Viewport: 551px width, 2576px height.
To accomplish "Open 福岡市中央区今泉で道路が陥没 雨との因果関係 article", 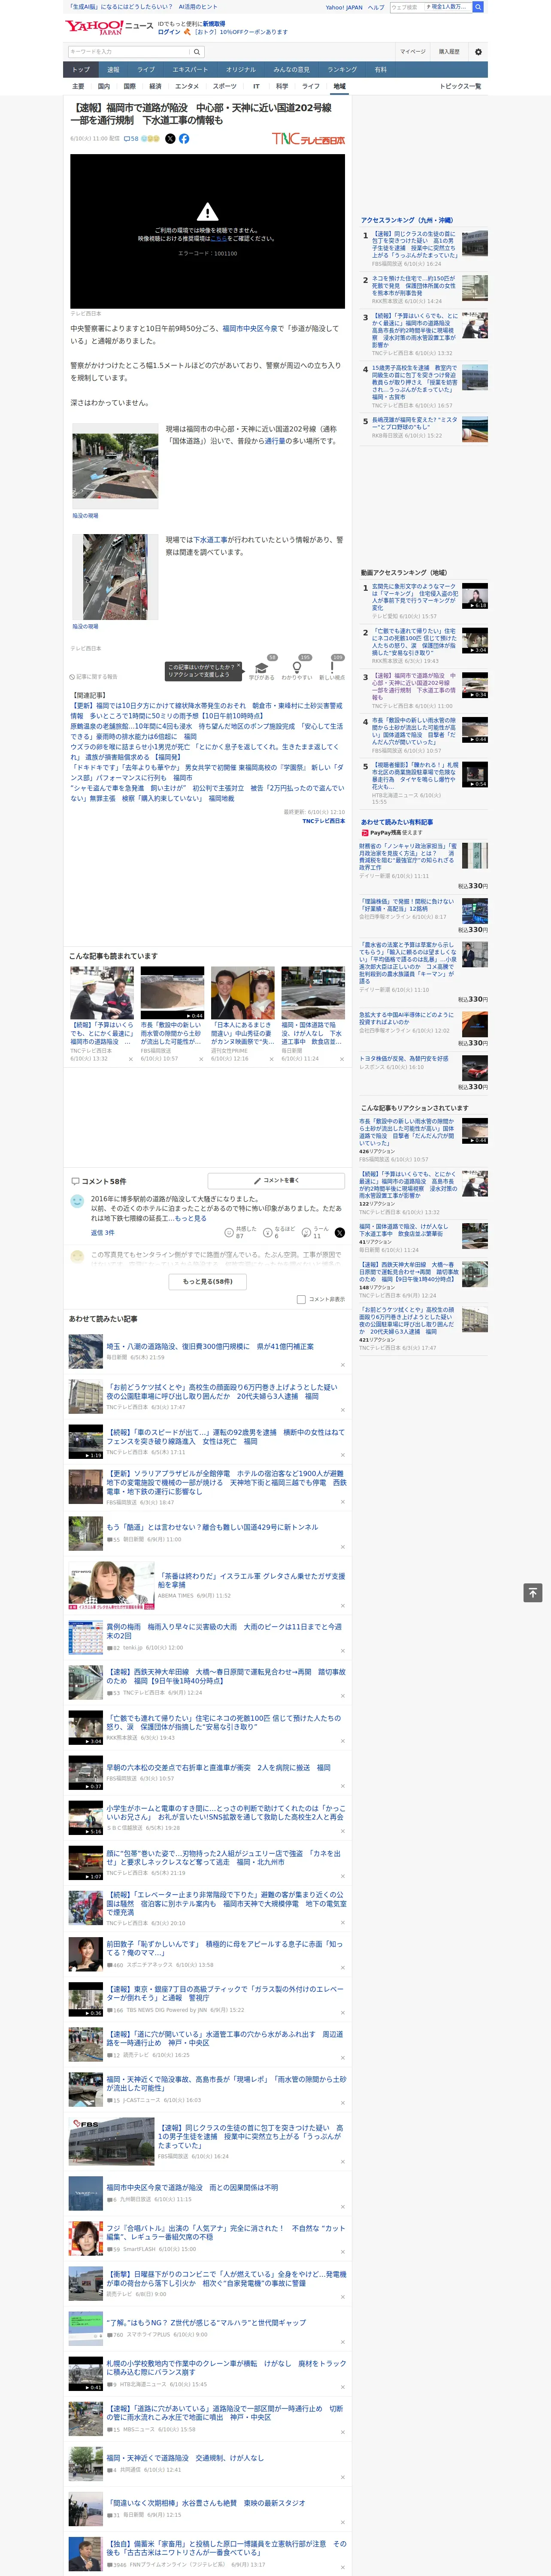I will point(192,2187).
